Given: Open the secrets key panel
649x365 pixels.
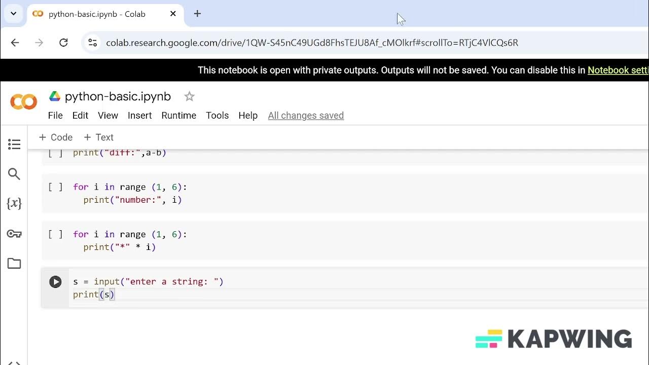Looking at the screenshot, I should (14, 234).
